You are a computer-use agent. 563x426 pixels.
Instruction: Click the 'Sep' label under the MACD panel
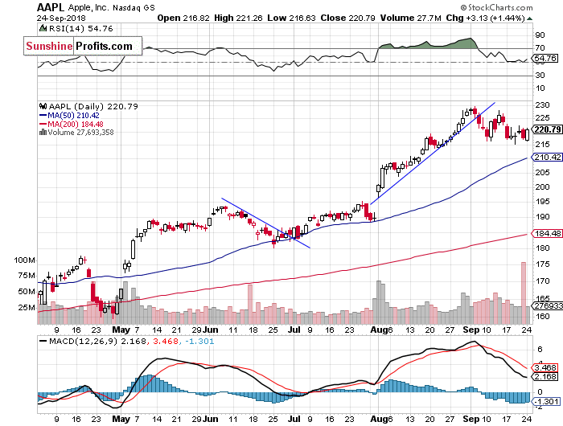point(471,419)
